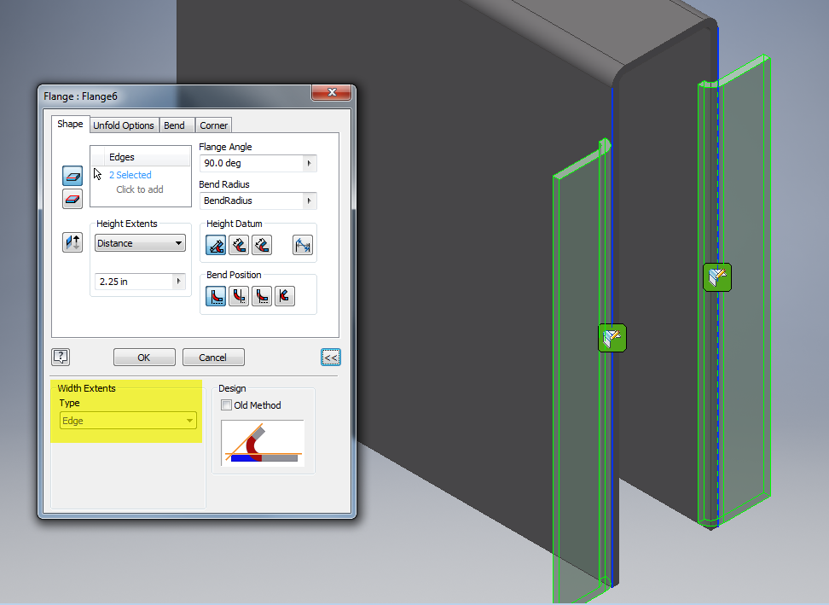Confirm flange with OK button
This screenshot has width=829, height=605.
144,358
